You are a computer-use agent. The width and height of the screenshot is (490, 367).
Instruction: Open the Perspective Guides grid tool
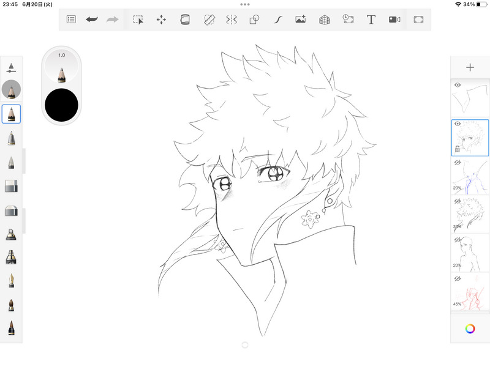coord(325,20)
